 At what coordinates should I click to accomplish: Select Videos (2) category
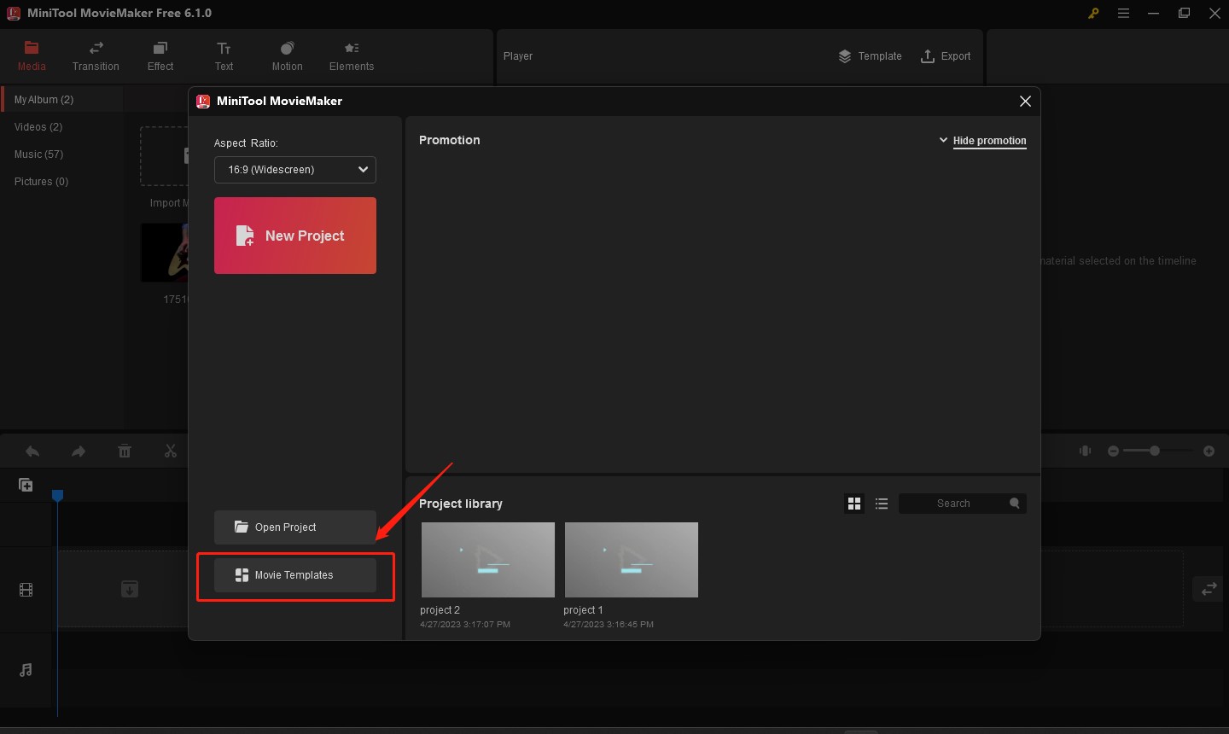(x=38, y=127)
